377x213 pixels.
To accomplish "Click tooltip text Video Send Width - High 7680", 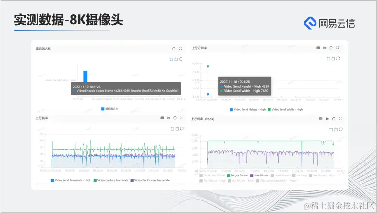I will point(246,91).
